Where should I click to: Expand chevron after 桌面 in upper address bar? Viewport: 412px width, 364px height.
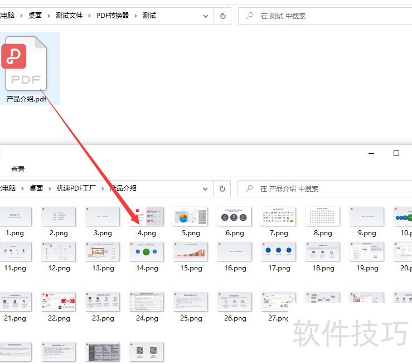(x=49, y=16)
